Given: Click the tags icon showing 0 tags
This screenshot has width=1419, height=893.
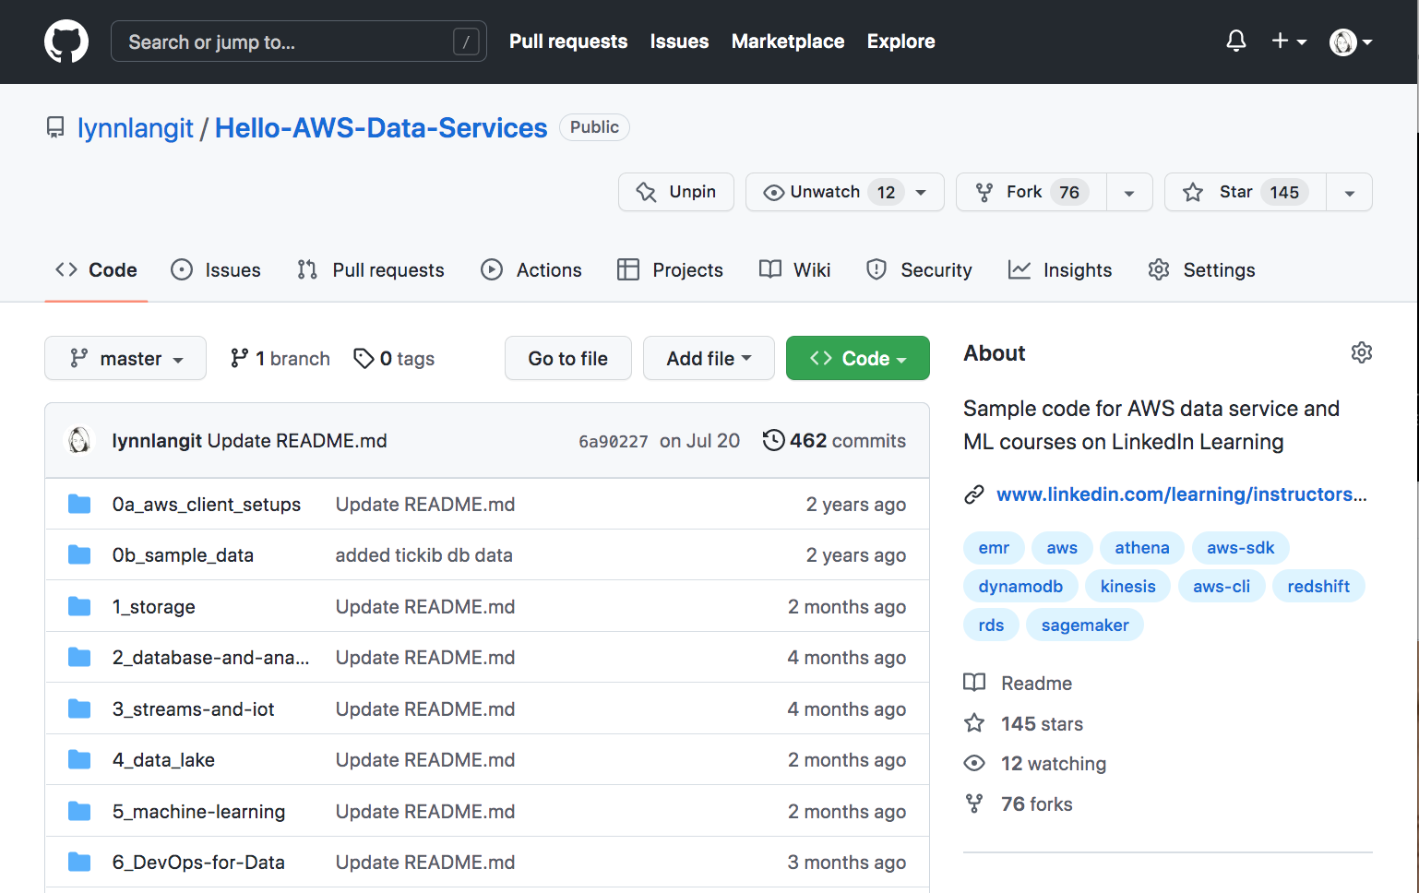Looking at the screenshot, I should (x=364, y=357).
